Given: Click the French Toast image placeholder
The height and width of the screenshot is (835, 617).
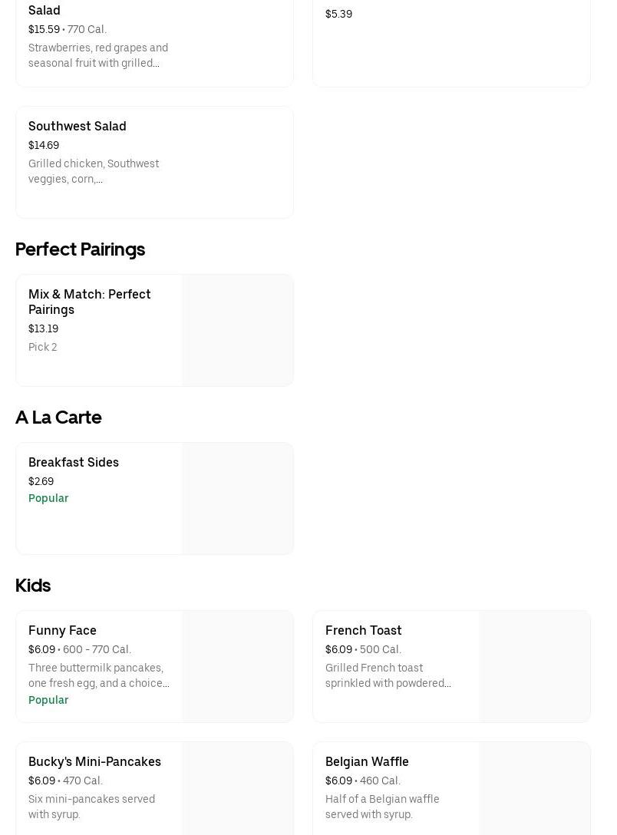Looking at the screenshot, I should click(534, 667).
